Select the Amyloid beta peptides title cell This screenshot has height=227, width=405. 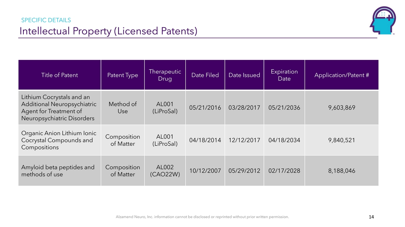58,171
